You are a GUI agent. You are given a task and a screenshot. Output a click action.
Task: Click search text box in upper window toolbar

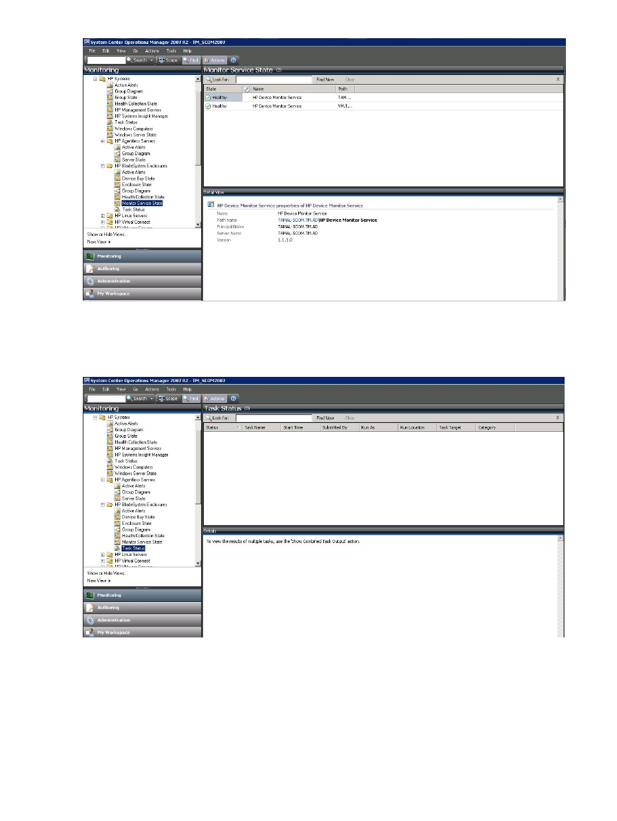pyautogui.click(x=106, y=60)
